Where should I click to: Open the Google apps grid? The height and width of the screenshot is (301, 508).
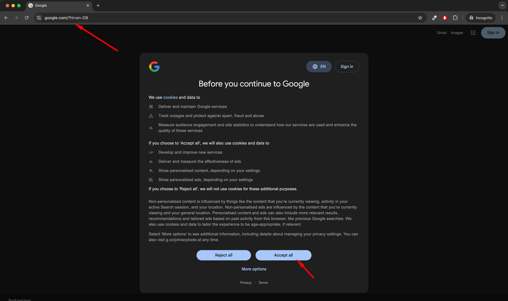473,33
